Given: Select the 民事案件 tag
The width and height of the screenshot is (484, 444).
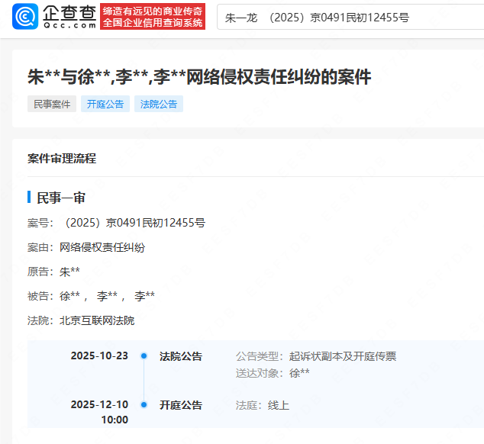Looking at the screenshot, I should coord(52,104).
